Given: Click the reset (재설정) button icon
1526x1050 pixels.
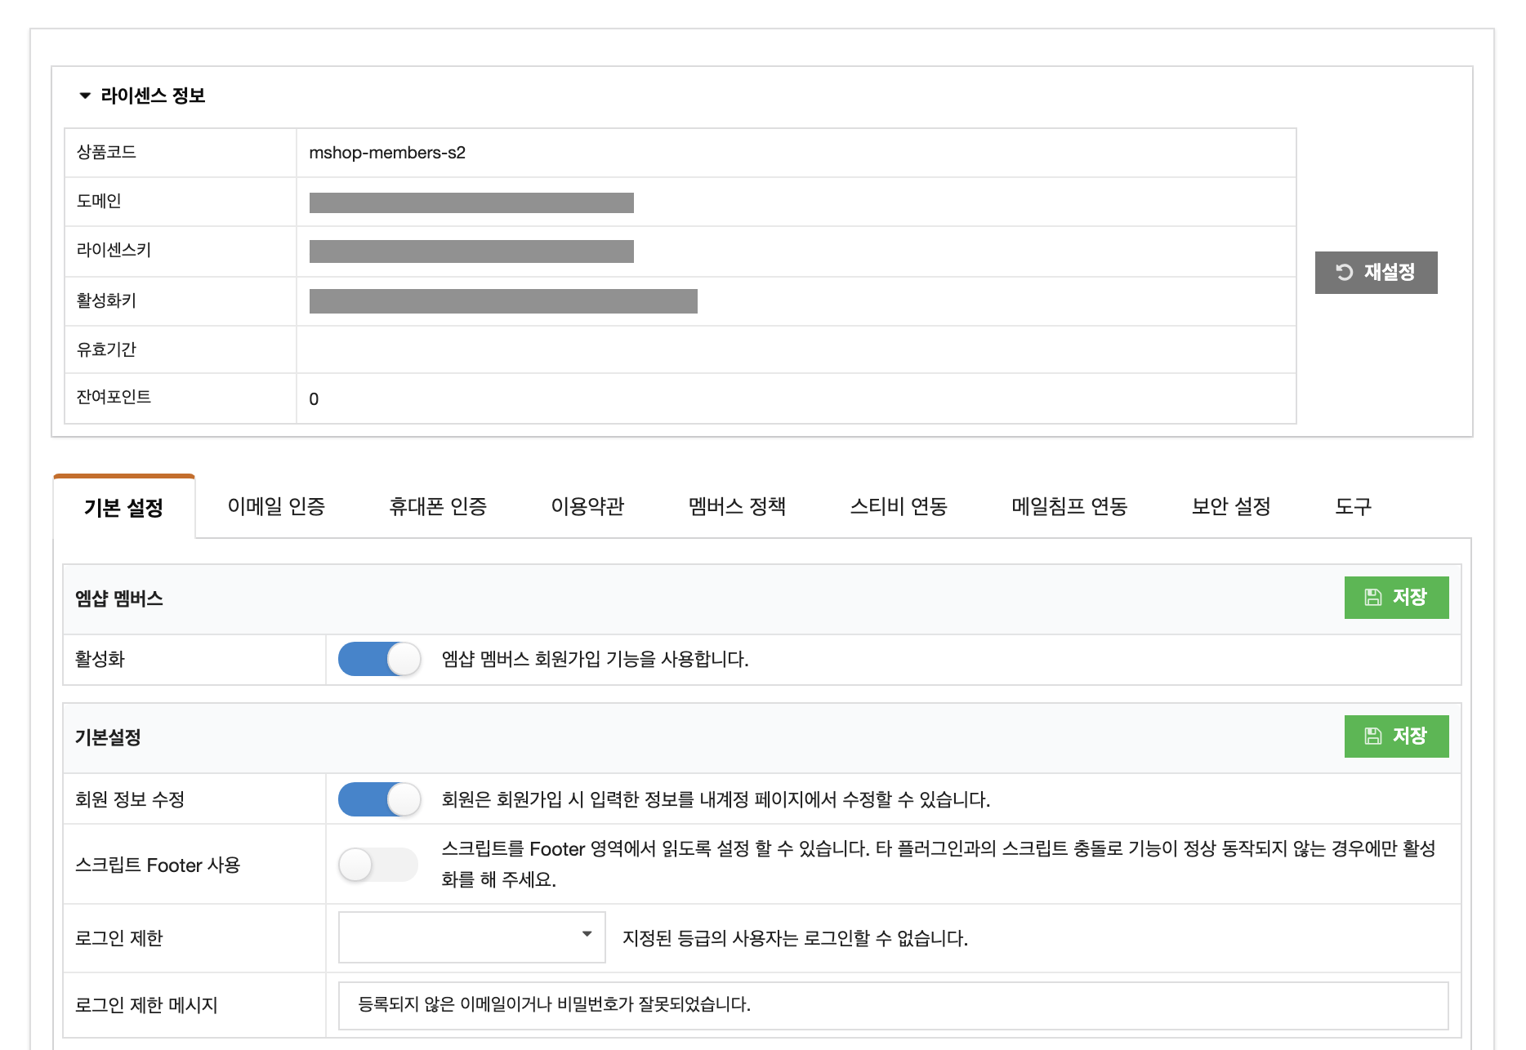Looking at the screenshot, I should [x=1345, y=272].
